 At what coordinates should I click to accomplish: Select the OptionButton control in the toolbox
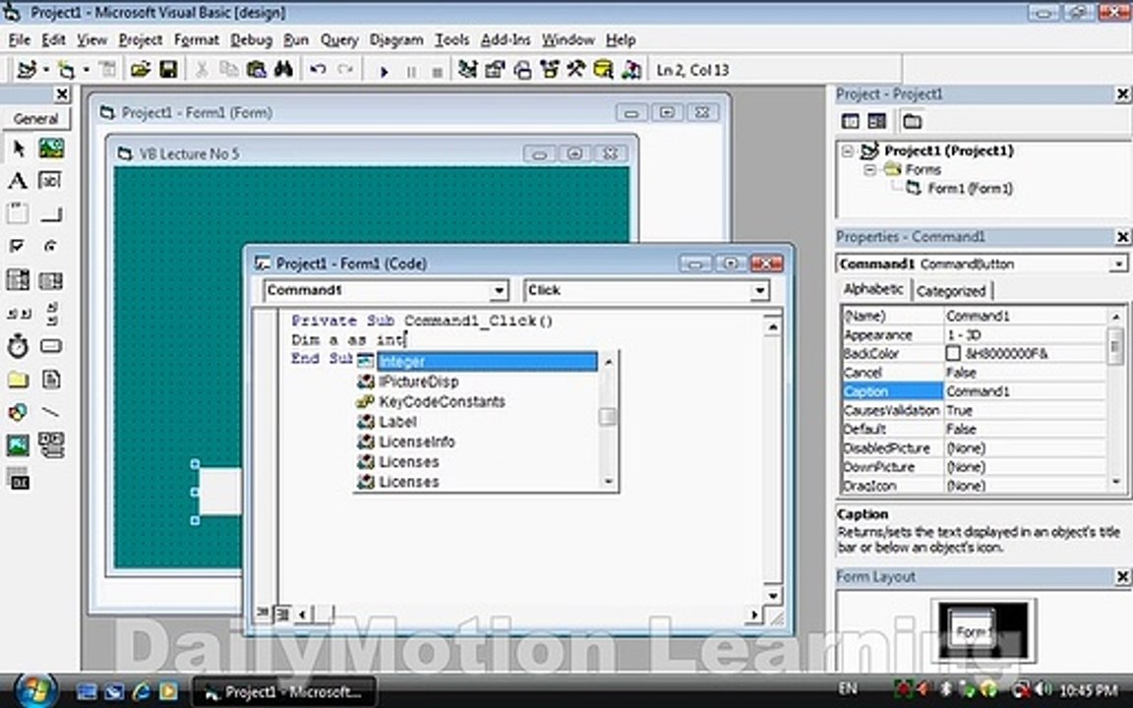[50, 247]
